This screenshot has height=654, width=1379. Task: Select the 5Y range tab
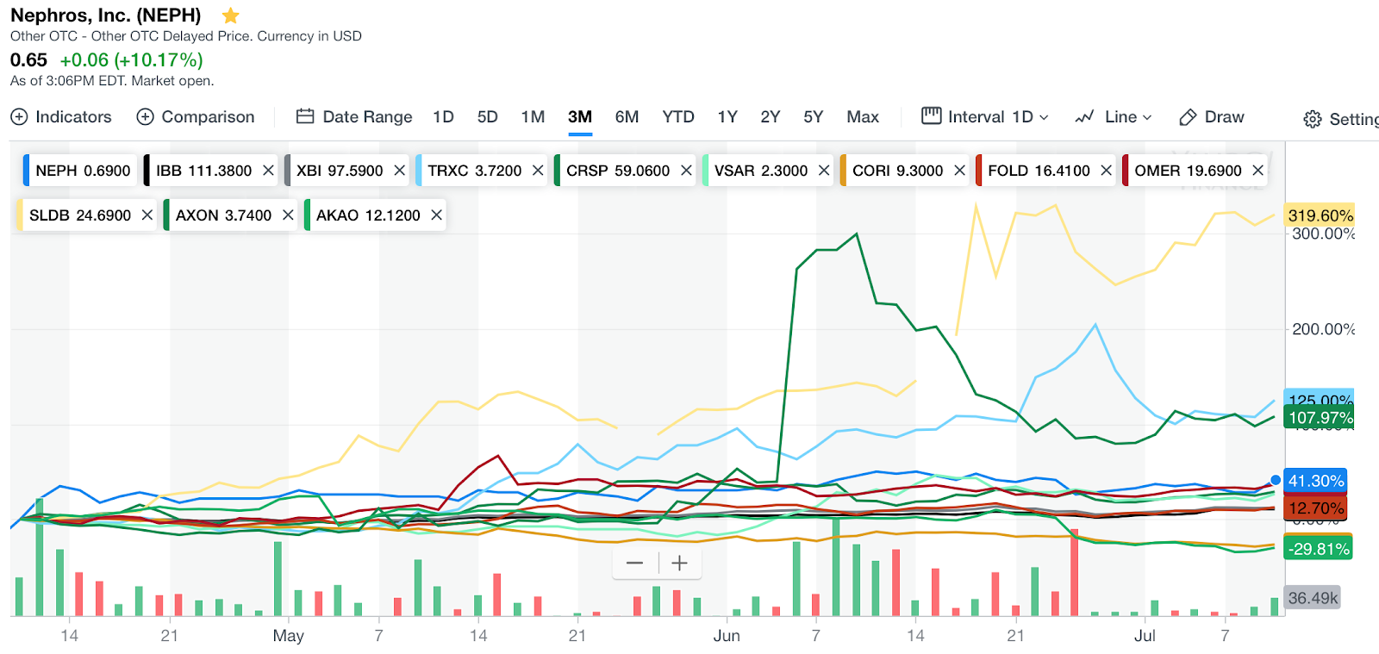pyautogui.click(x=814, y=116)
